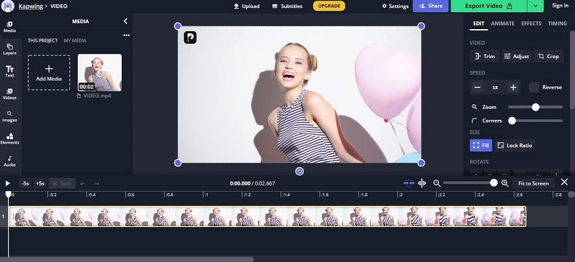Expand the export options dropdown arrow
Screen dimensions: 575x262
point(535,6)
